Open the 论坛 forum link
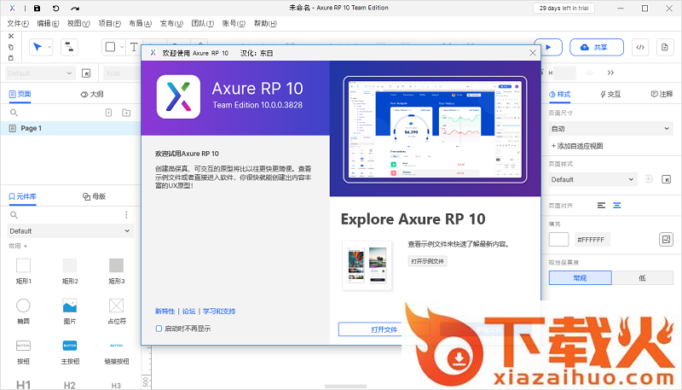682x390 pixels. coord(188,311)
